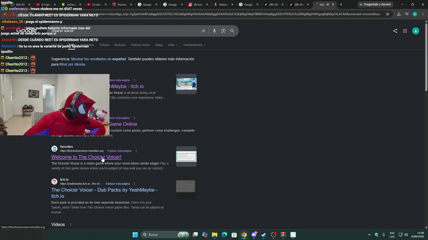Expand the Más search filter dropdown
Screen dimensions: 428x240
tap(173, 45)
